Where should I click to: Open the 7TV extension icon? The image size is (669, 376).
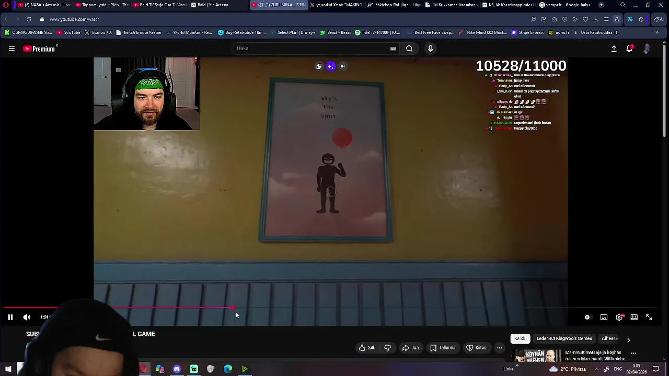click(x=630, y=19)
